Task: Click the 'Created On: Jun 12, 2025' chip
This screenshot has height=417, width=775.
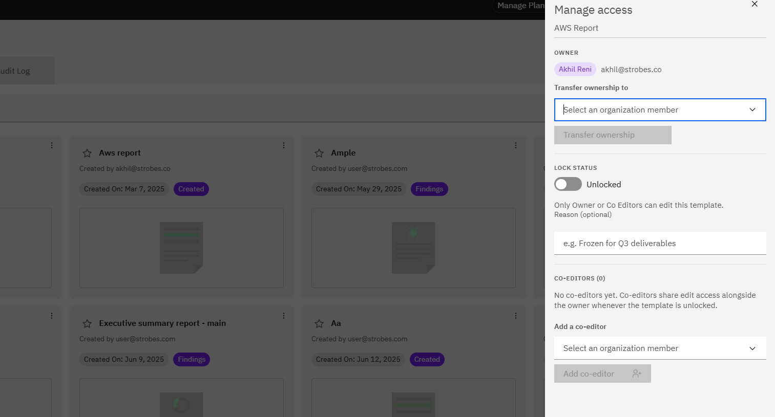Action: tap(358, 359)
